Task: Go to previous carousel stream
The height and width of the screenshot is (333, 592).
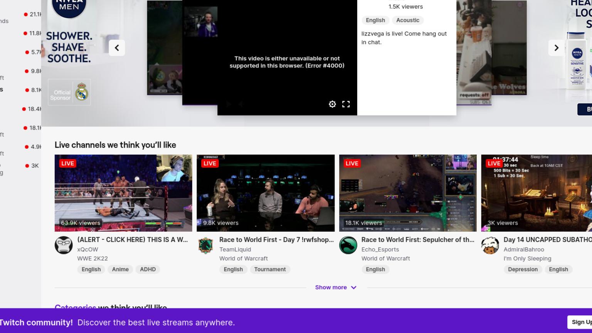Action: [x=117, y=48]
